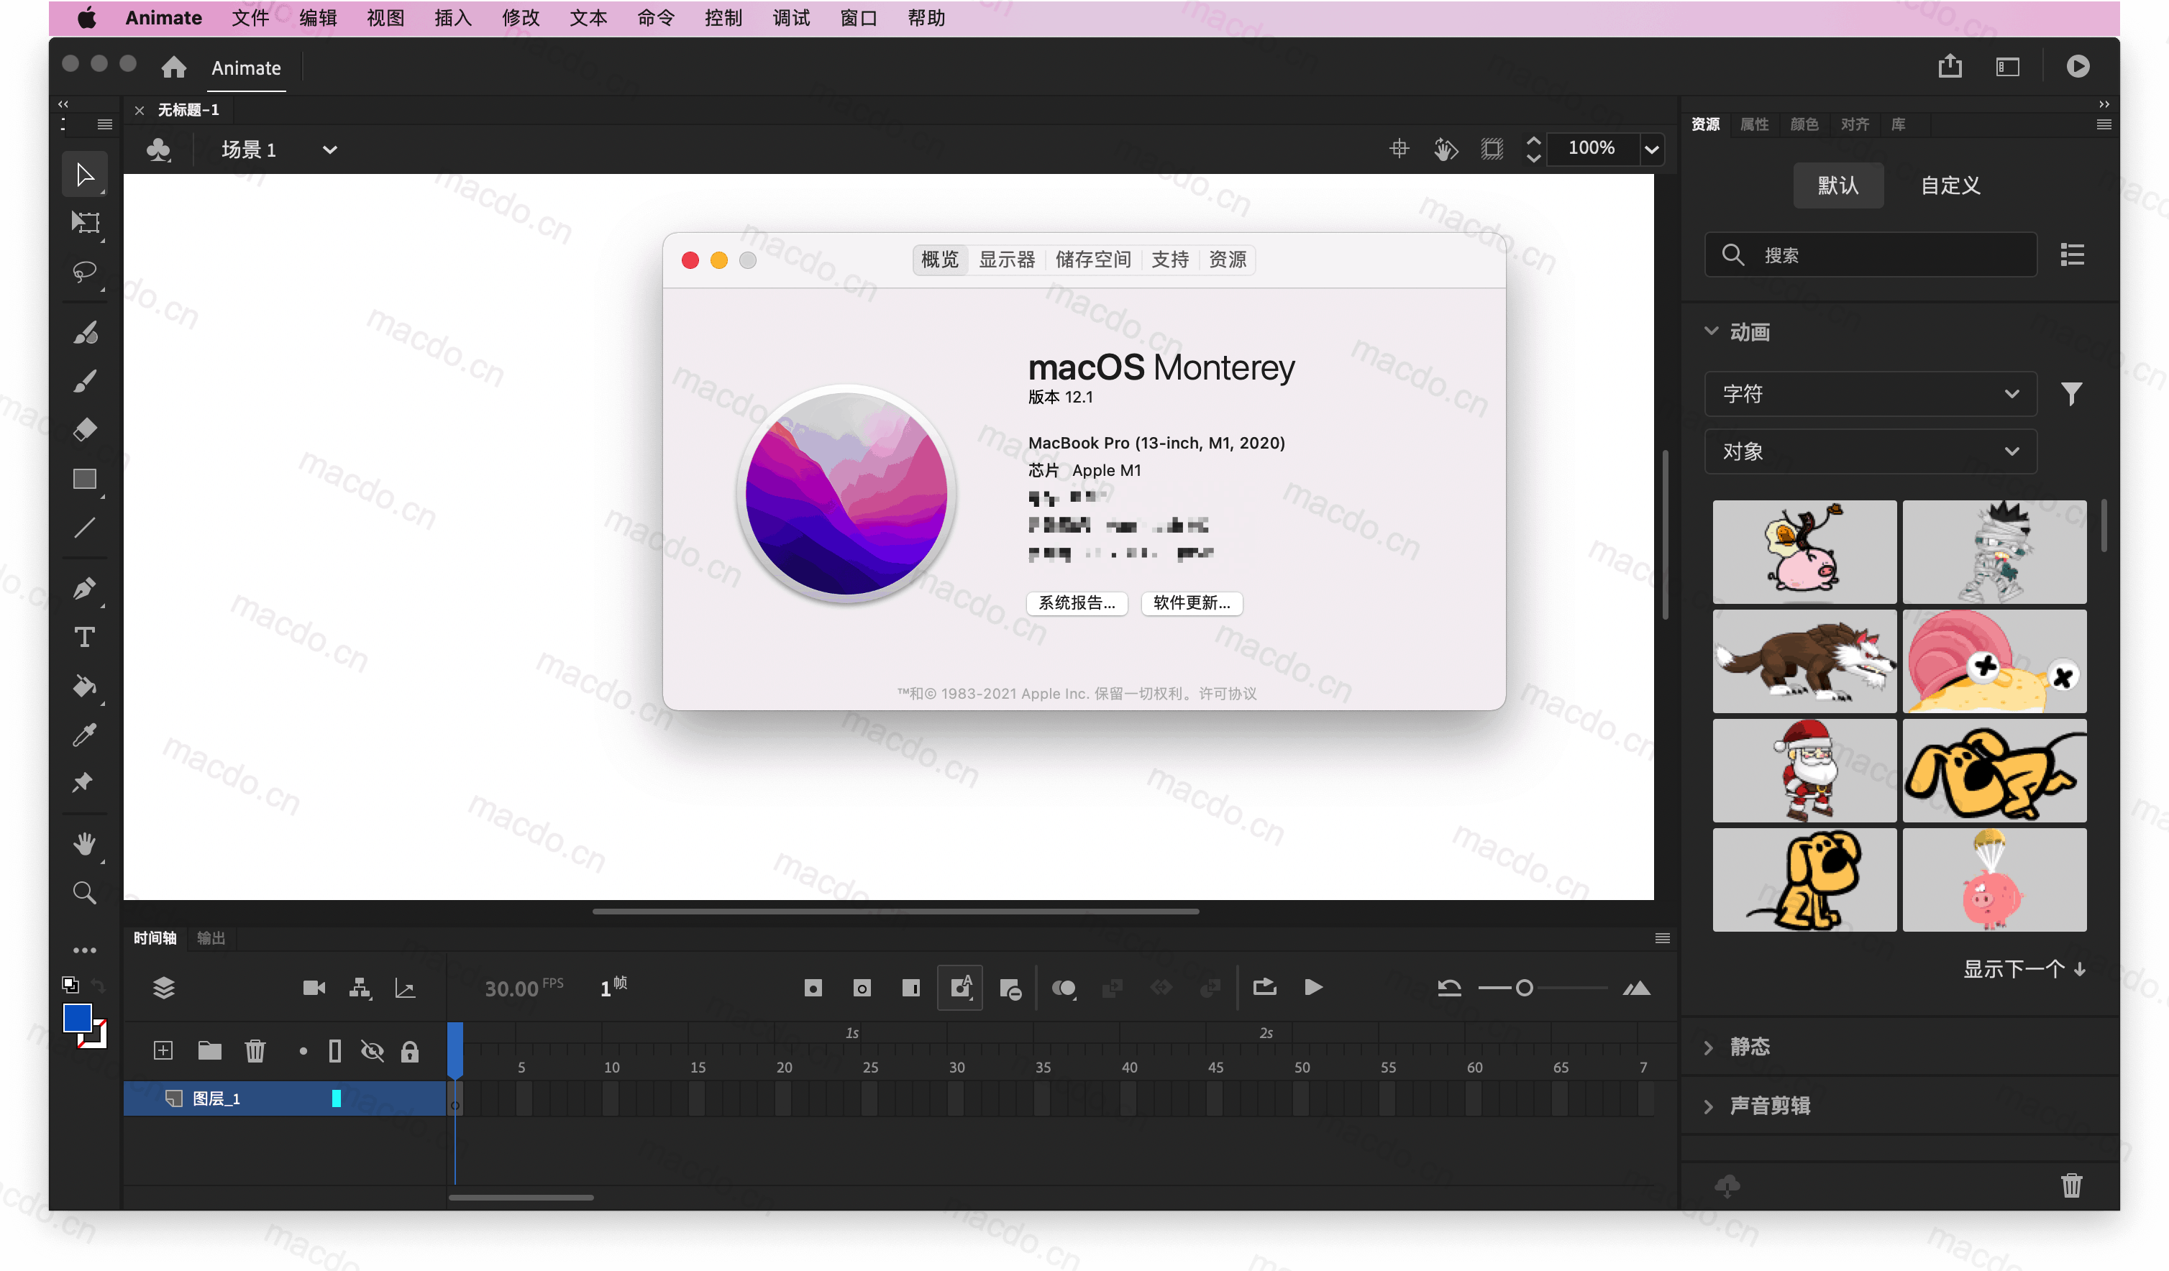Viewport: 2169px width, 1271px height.
Task: Toggle the workspace layout switcher icon
Action: [2007, 66]
